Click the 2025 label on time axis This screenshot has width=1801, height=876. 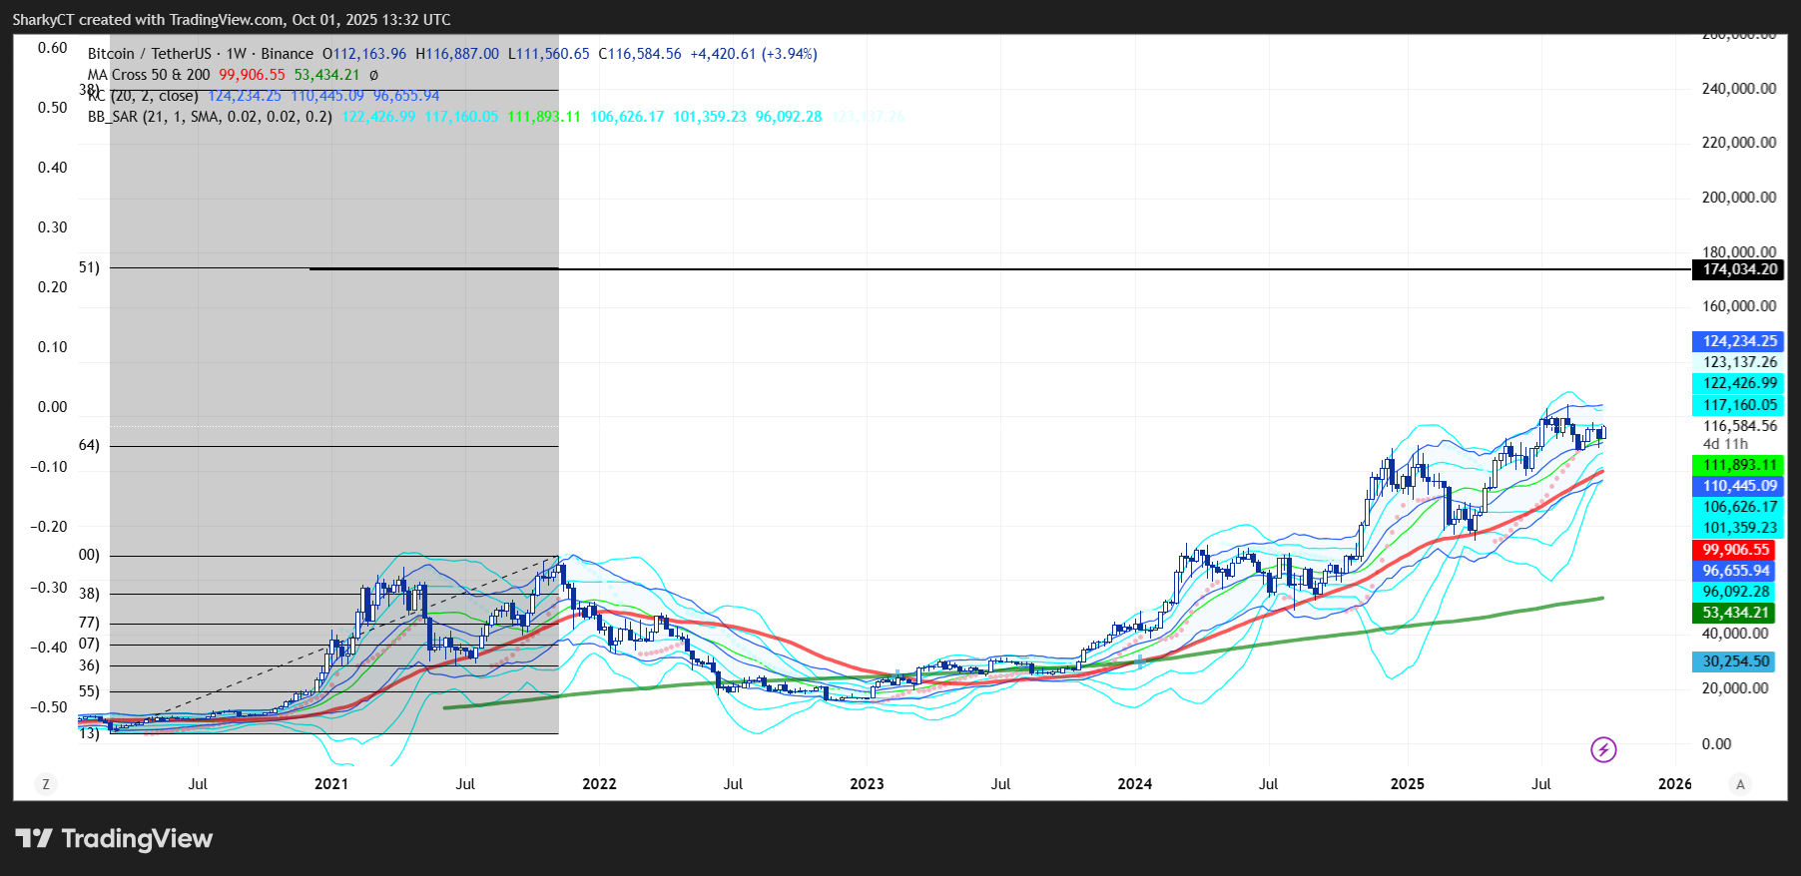coord(1407,784)
